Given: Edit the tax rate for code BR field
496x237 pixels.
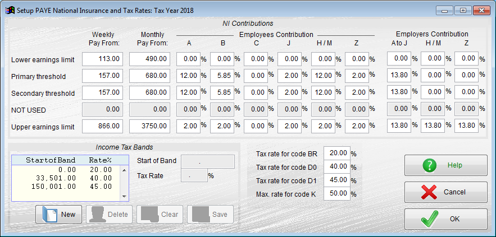Looking at the screenshot, I should [337, 153].
